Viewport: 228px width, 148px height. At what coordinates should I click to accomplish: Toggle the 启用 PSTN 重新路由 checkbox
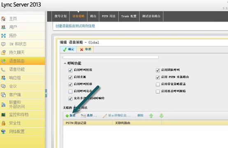coord(158,77)
